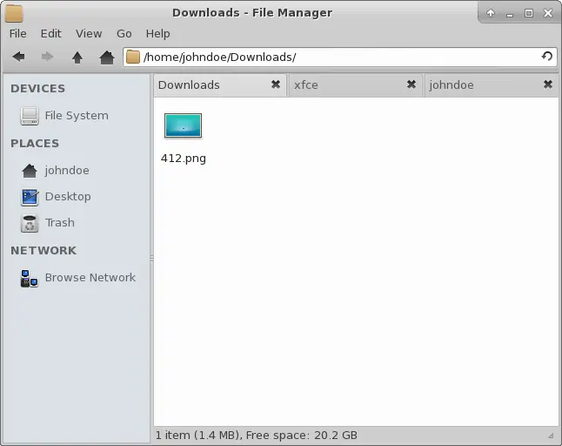This screenshot has width=562, height=446.
Task: Go to parent folder with up arrow
Action: [x=77, y=57]
